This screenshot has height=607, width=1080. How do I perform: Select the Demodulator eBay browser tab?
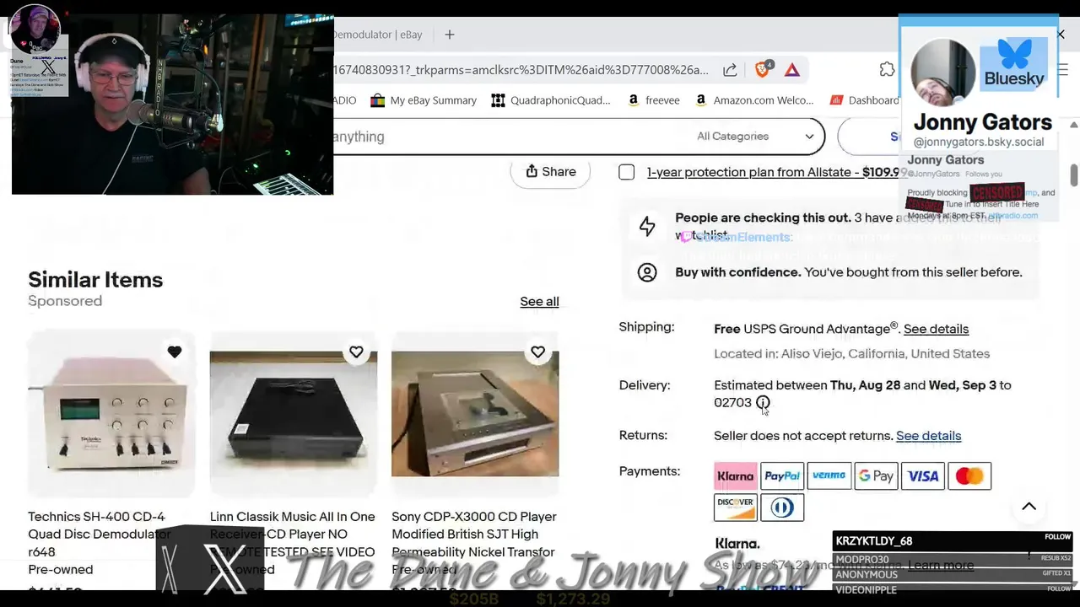(x=377, y=35)
